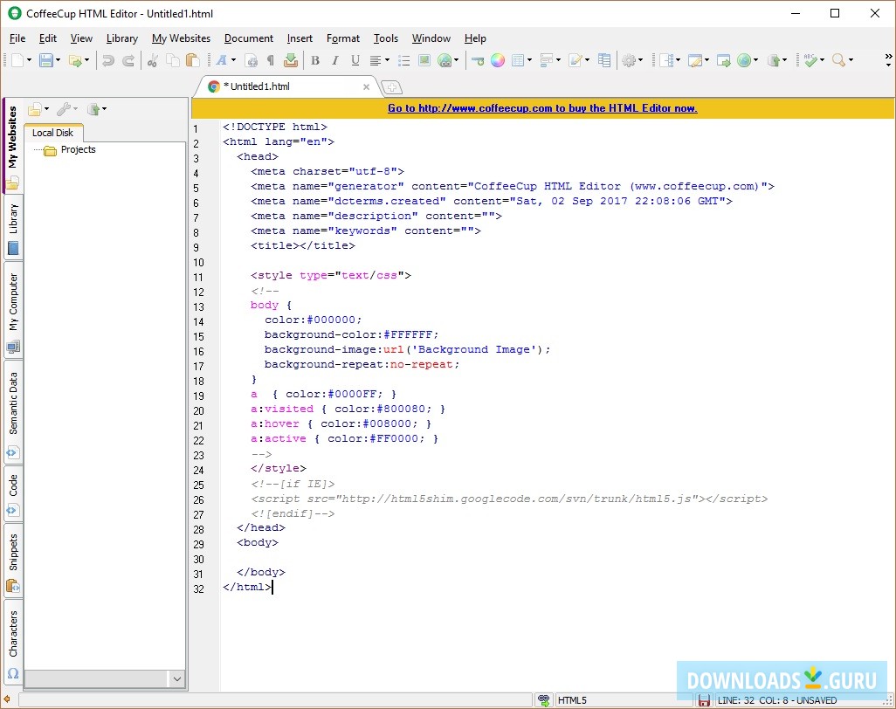This screenshot has width=896, height=709.
Task: Expand the Save button dropdown arrow
Action: (x=59, y=60)
